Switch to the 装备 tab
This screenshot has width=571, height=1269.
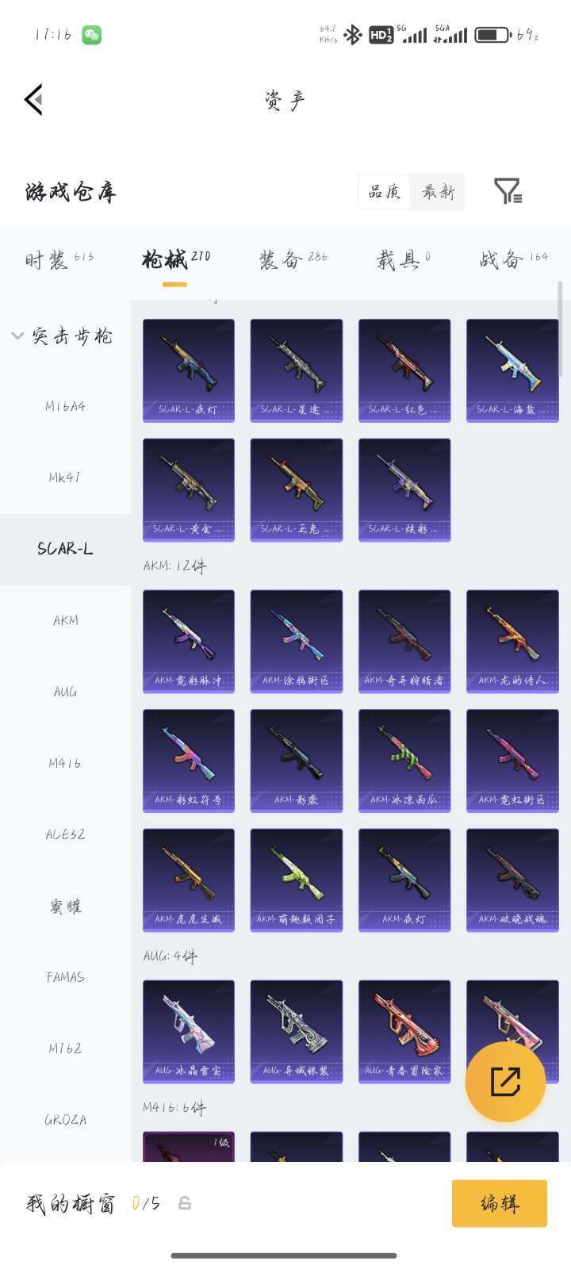coord(293,259)
